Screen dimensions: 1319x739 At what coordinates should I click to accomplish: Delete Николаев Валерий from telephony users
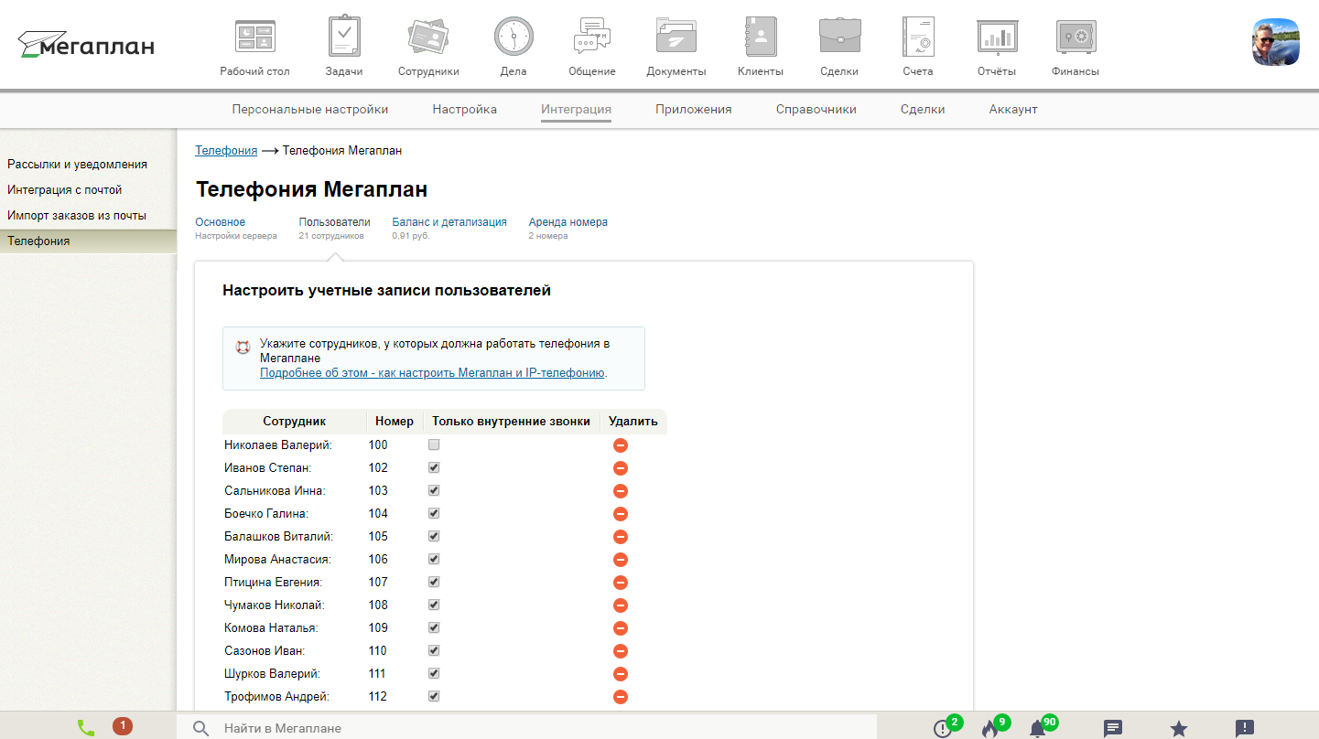[620, 445]
